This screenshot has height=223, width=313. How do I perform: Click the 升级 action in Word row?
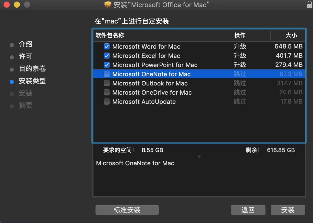[x=240, y=46]
